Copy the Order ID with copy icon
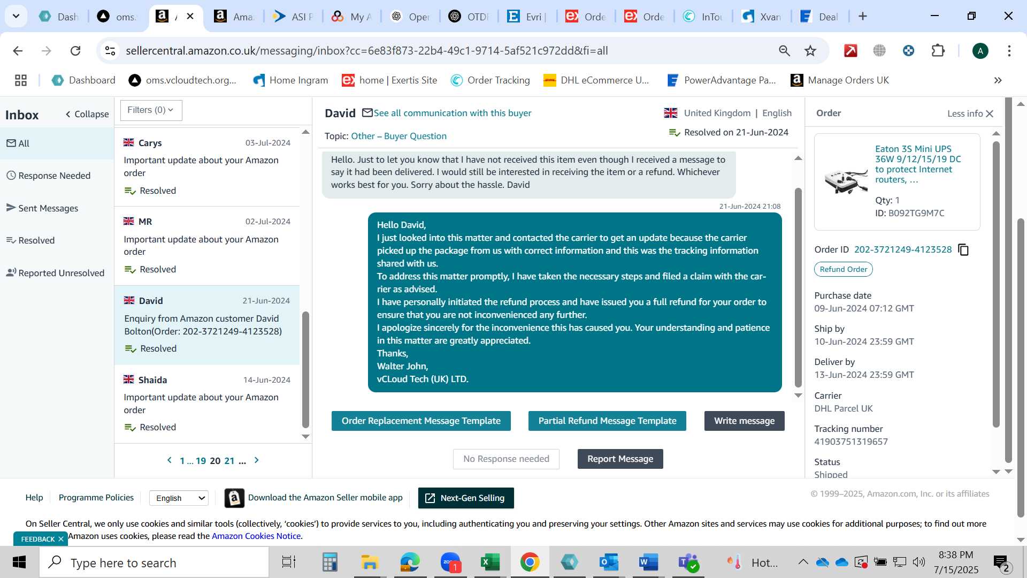This screenshot has height=578, width=1027. (x=963, y=250)
